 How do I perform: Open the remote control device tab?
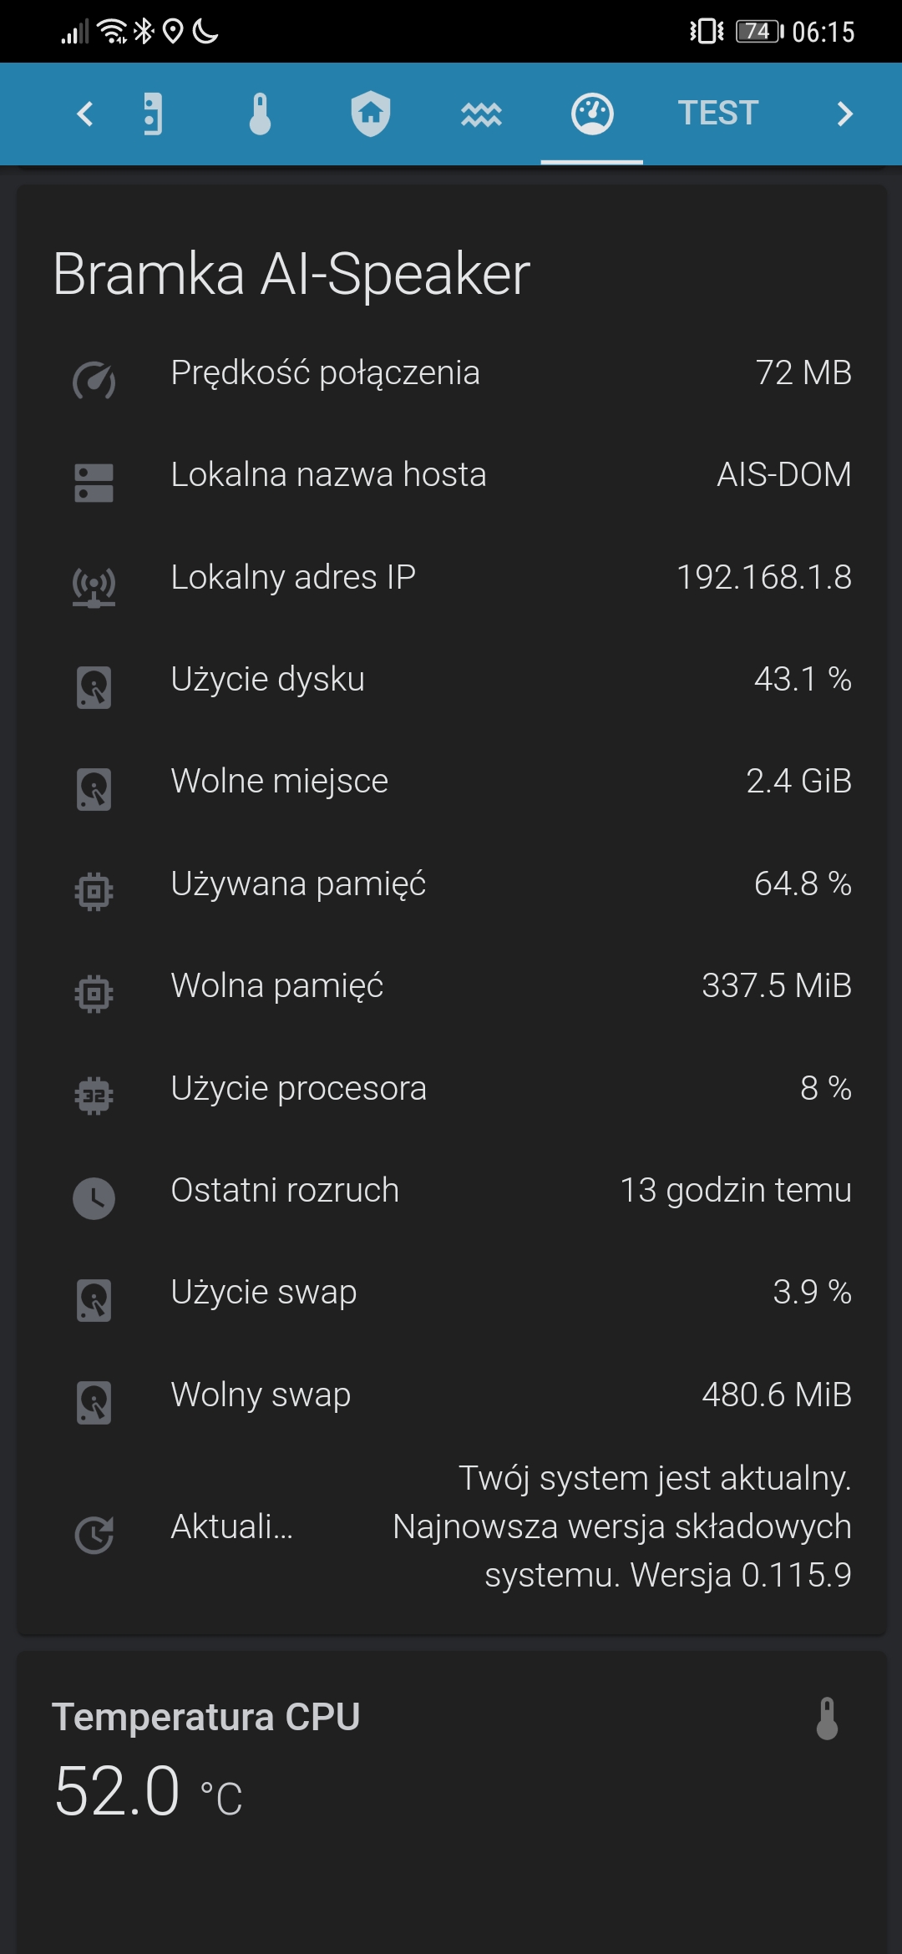152,114
